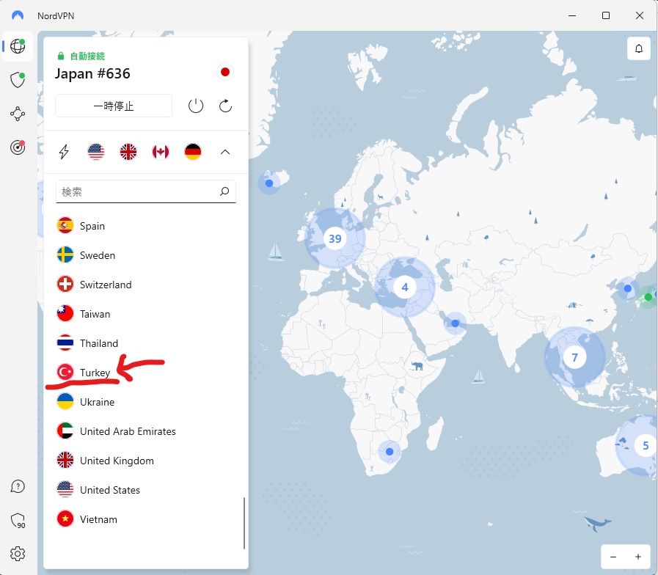The image size is (658, 575).
Task: Zoom out the map with minus button
Action: click(613, 557)
